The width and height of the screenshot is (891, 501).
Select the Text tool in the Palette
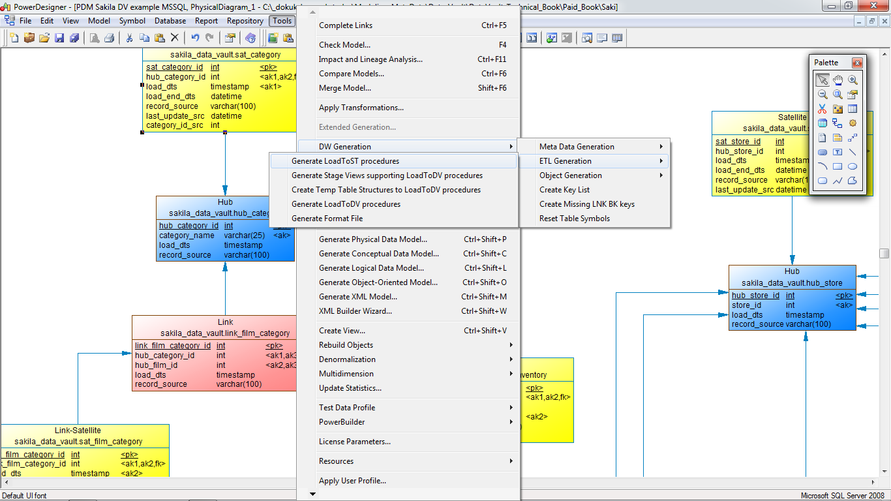[x=838, y=152]
